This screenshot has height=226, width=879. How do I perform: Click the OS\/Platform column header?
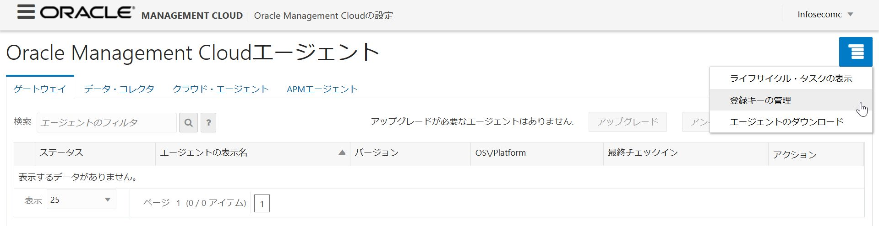(x=537, y=153)
